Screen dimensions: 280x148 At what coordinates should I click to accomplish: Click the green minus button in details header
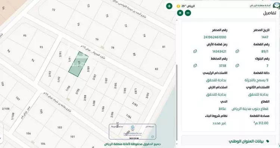click(188, 13)
